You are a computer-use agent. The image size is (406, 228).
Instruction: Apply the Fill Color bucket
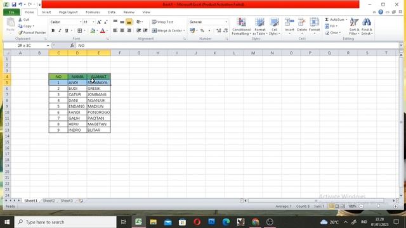pyautogui.click(x=93, y=30)
